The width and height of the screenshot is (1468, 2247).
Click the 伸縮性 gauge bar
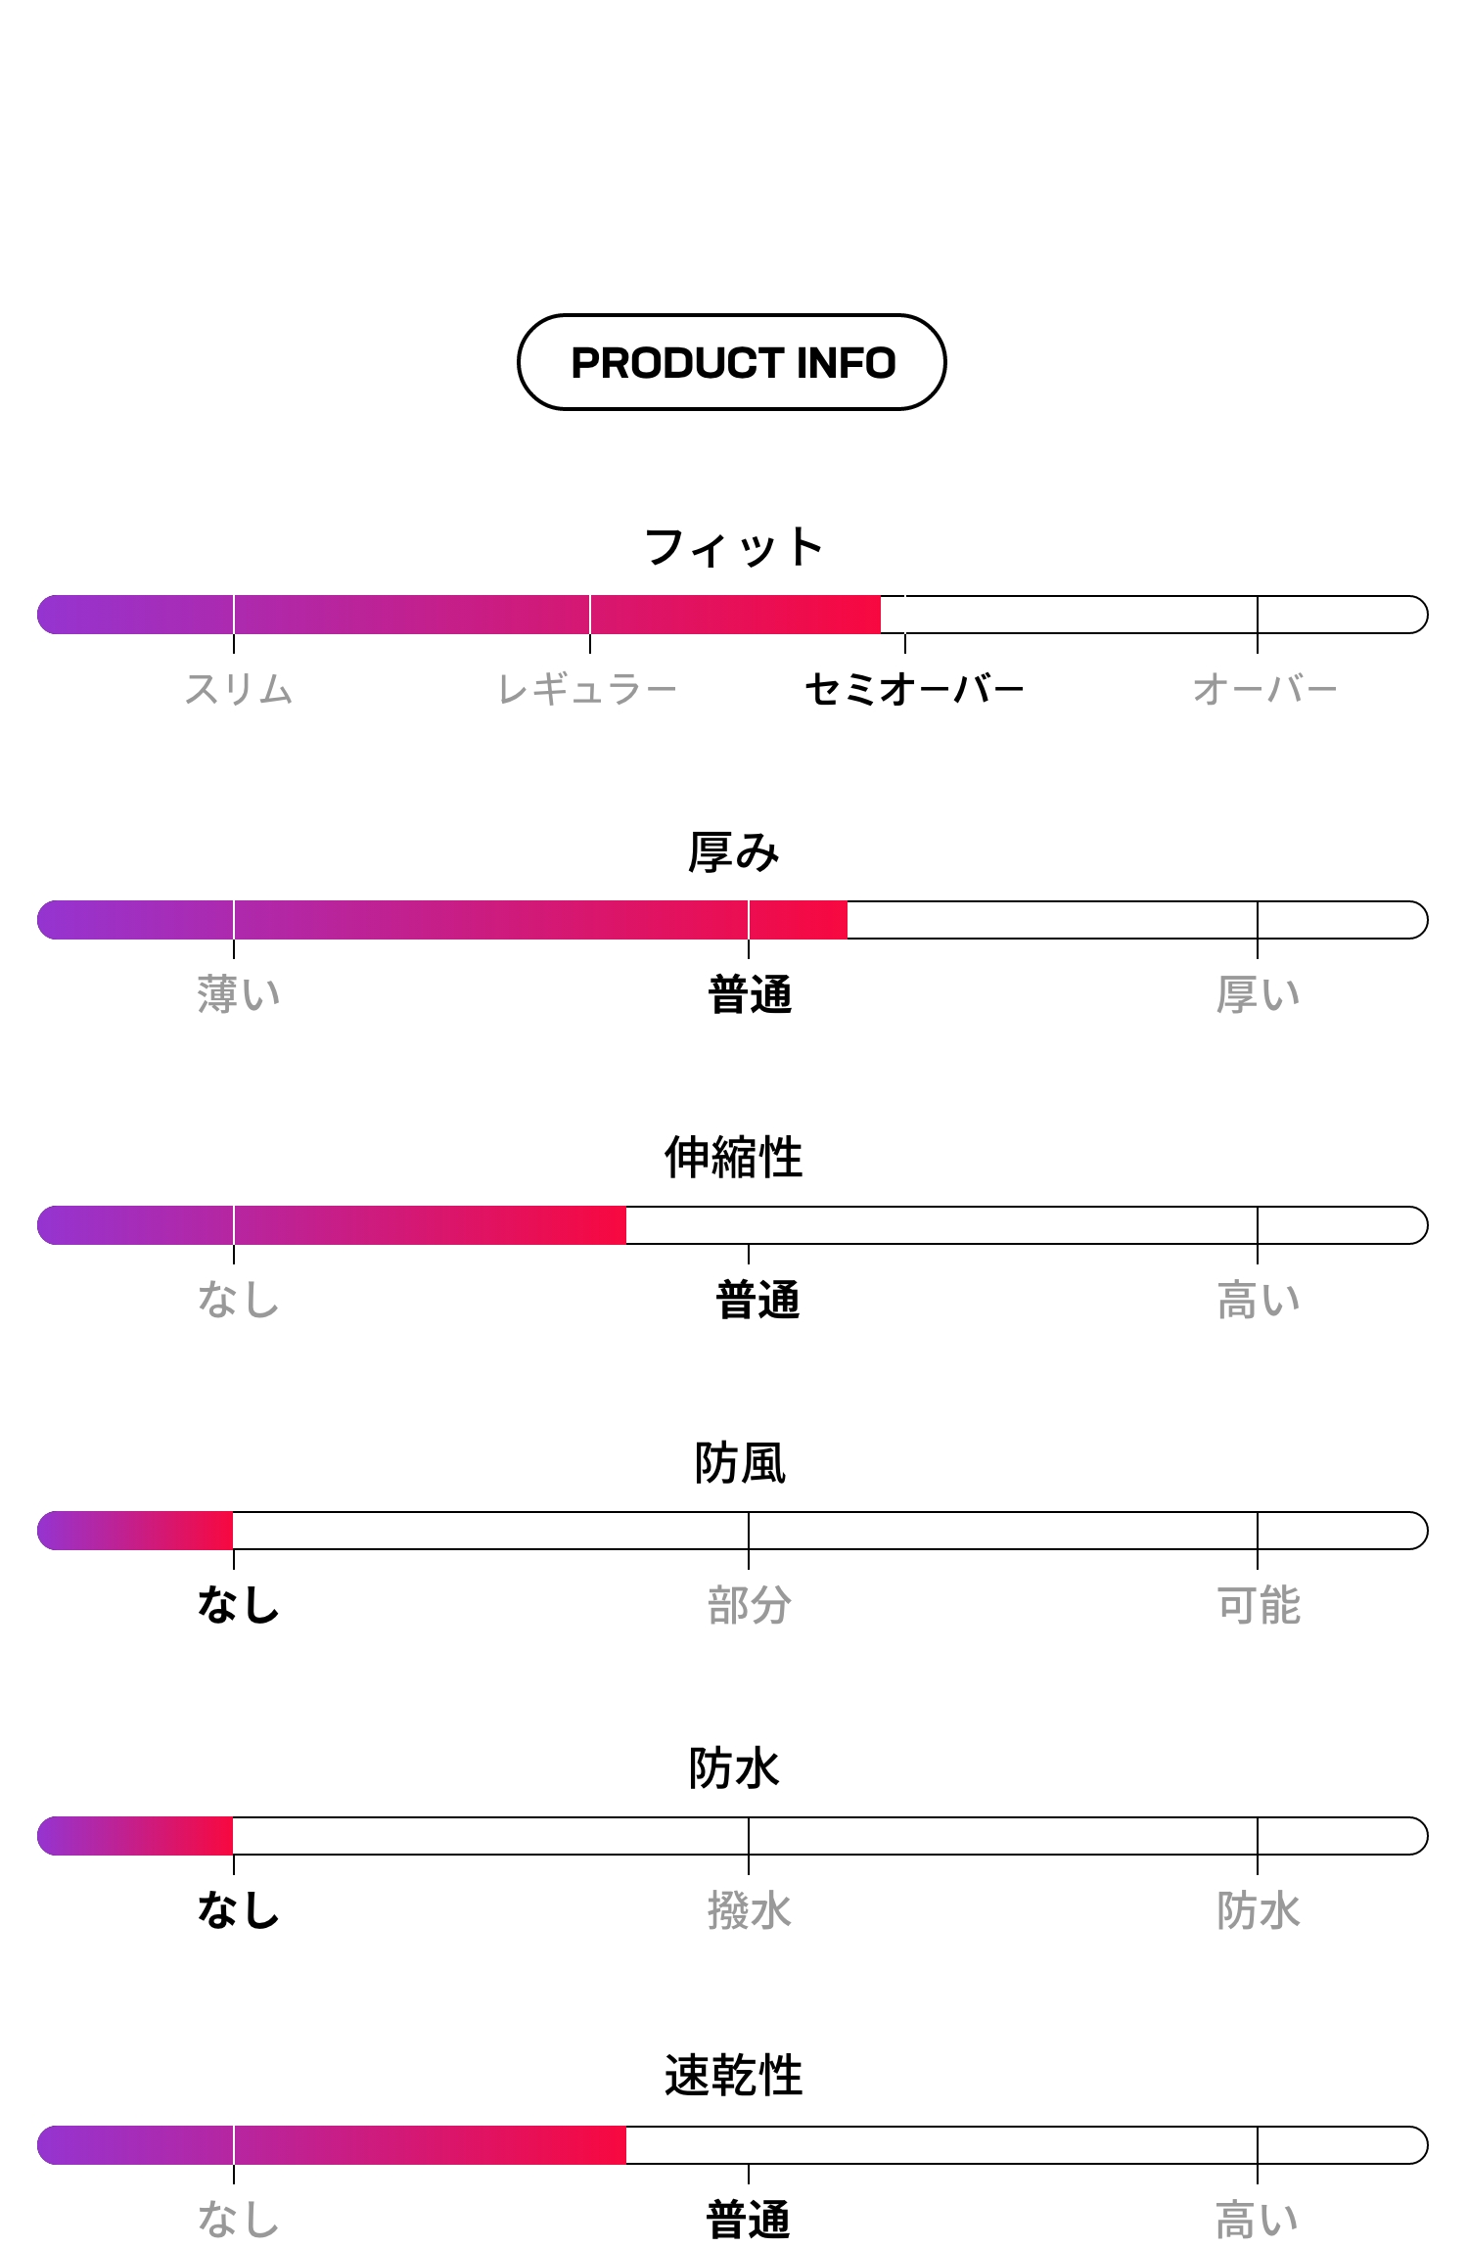pos(733,1225)
